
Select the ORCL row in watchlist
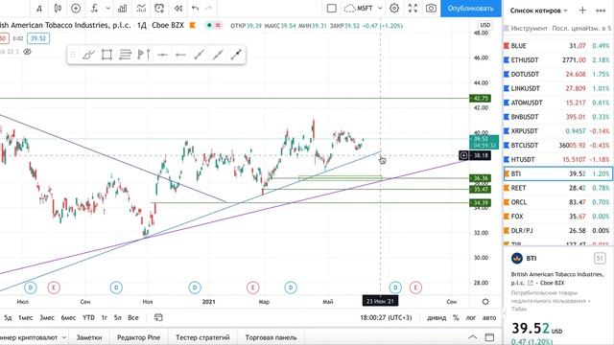pos(557,202)
